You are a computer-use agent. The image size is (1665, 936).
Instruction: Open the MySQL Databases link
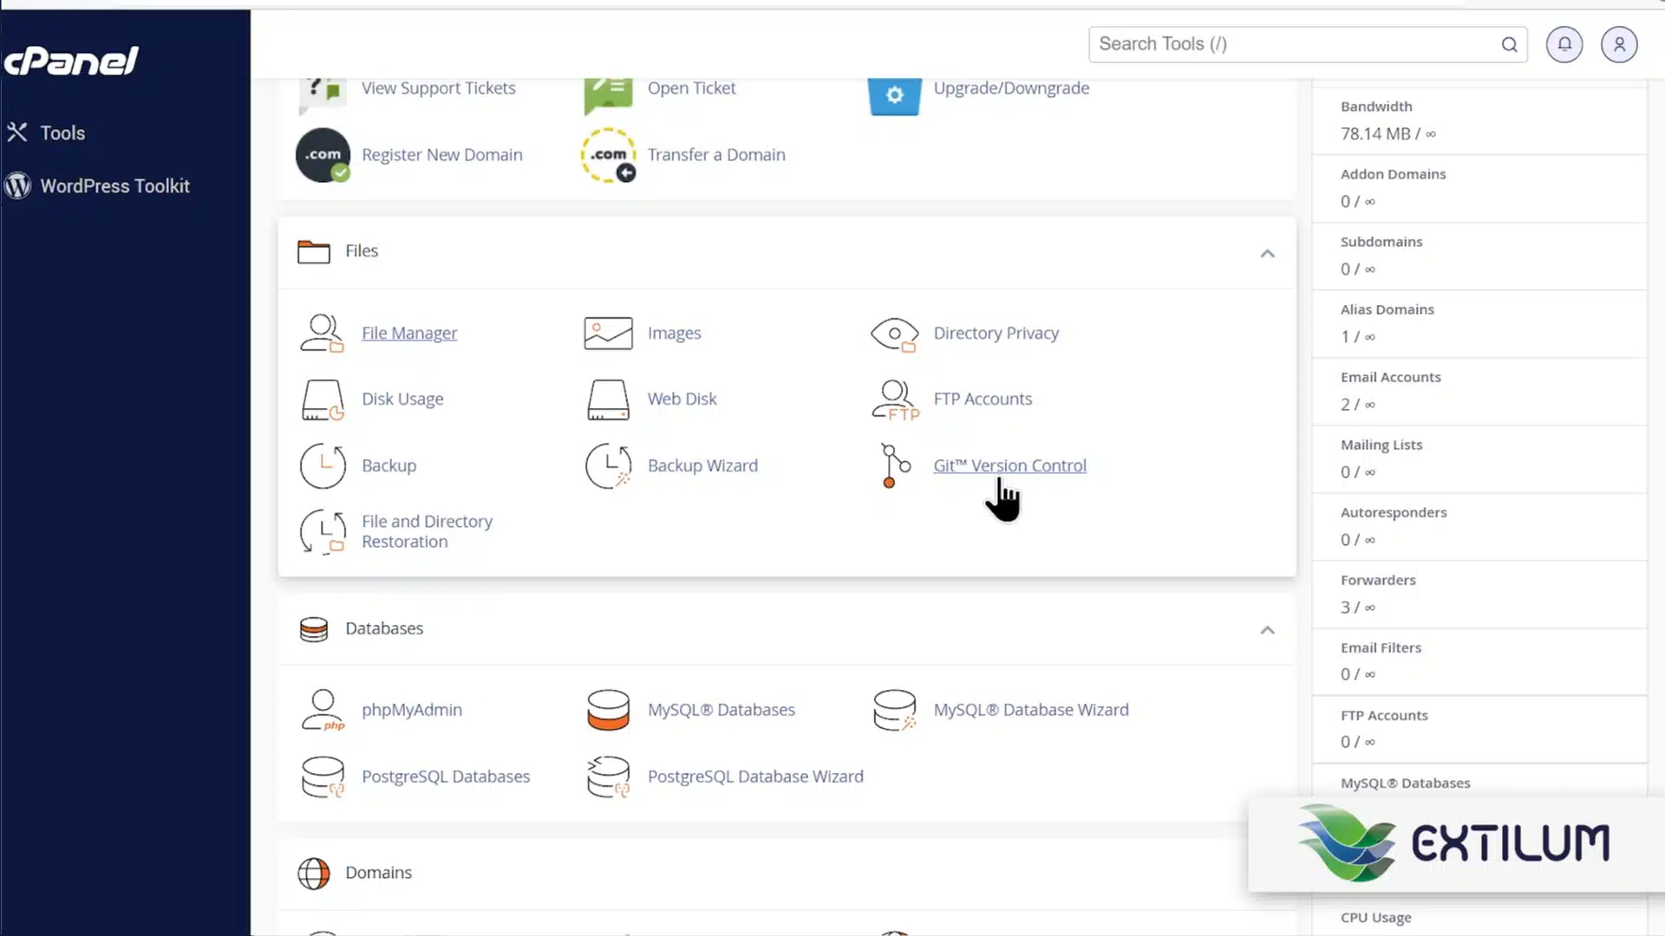tap(721, 710)
